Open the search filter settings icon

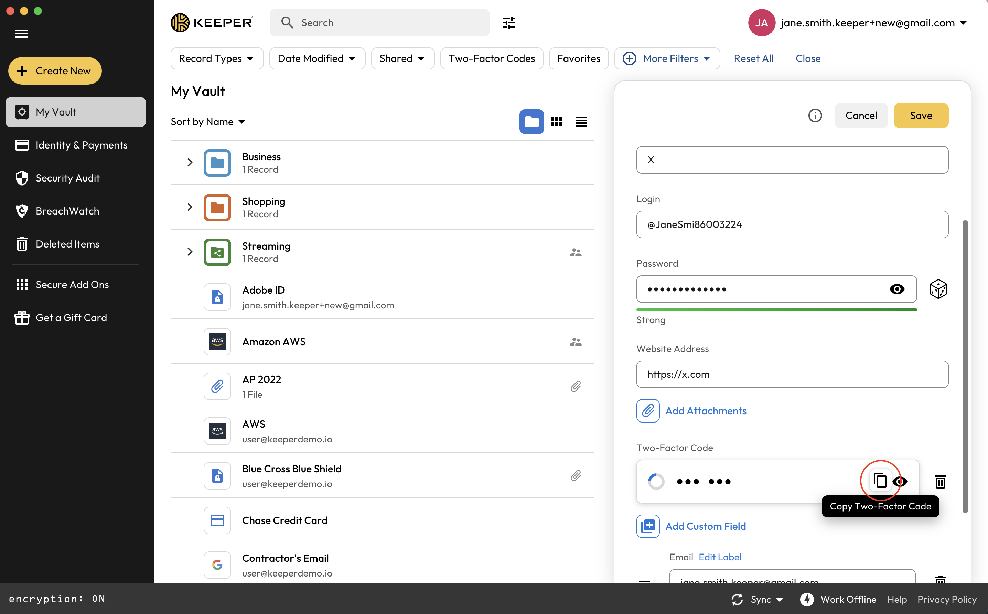(509, 23)
